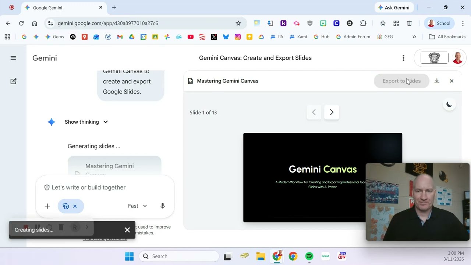Click the Google Calendar bookmark
The width and height of the screenshot is (471, 265).
point(144,37)
